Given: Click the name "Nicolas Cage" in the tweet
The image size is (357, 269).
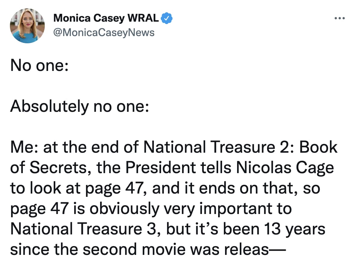Looking at the screenshot, I should pyautogui.click(x=285, y=168).
